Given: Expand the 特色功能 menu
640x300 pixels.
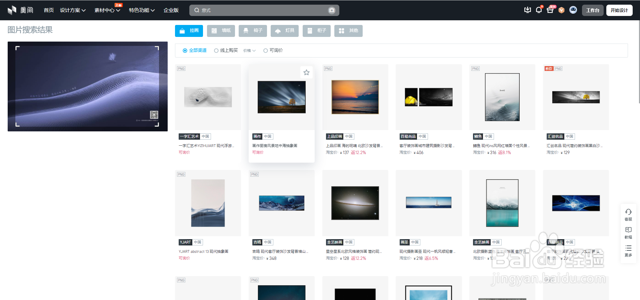Looking at the screenshot, I should (141, 10).
